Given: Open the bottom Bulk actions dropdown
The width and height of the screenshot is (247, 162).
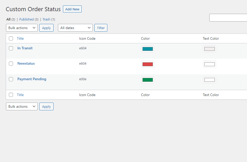Looking at the screenshot, I should [22, 106].
